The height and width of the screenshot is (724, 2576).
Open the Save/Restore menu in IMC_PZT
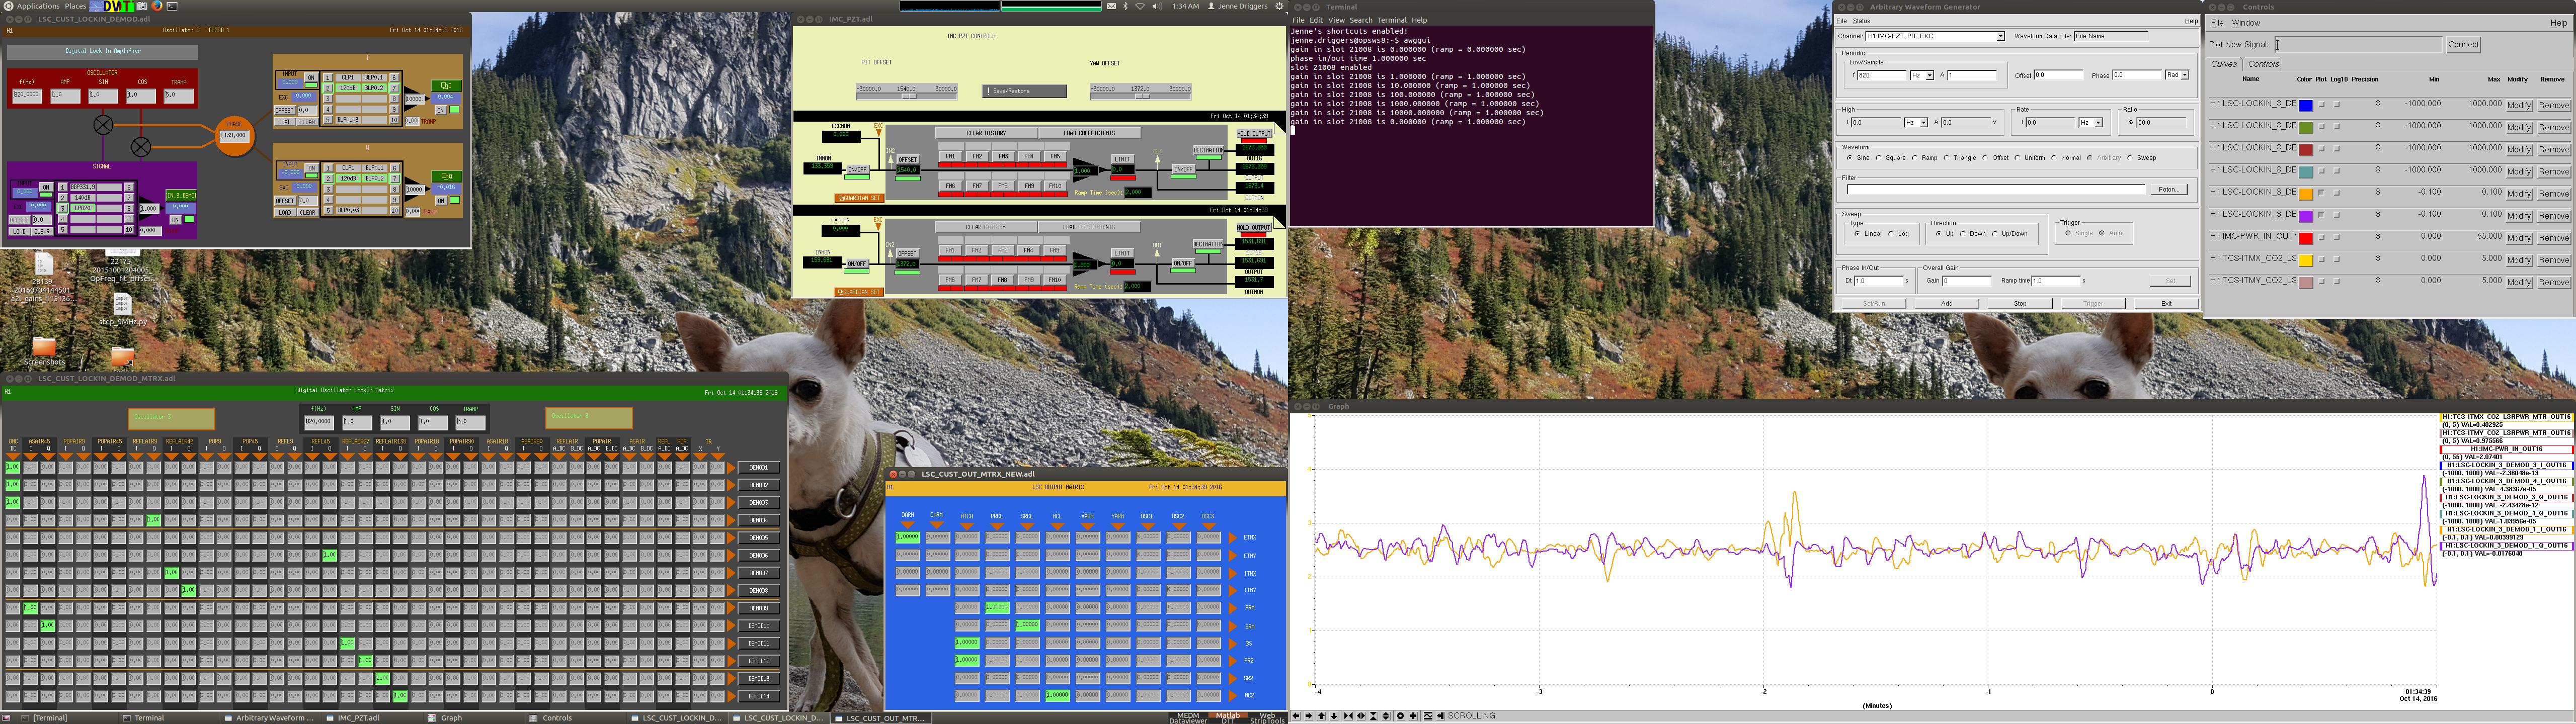pyautogui.click(x=1024, y=91)
